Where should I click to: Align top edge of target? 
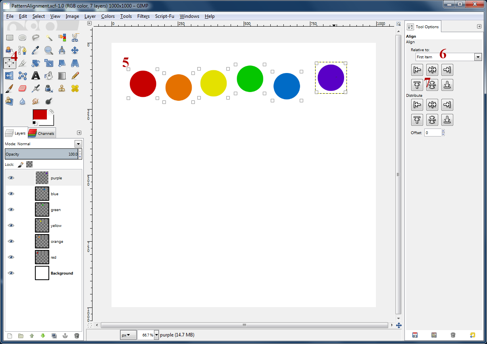click(x=417, y=85)
